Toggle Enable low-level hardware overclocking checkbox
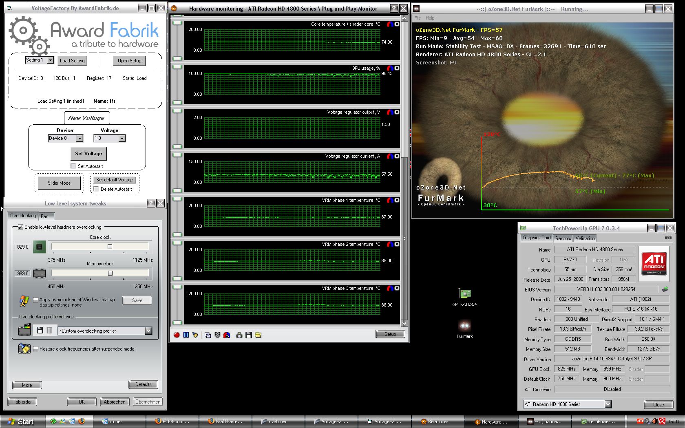 pyautogui.click(x=20, y=227)
